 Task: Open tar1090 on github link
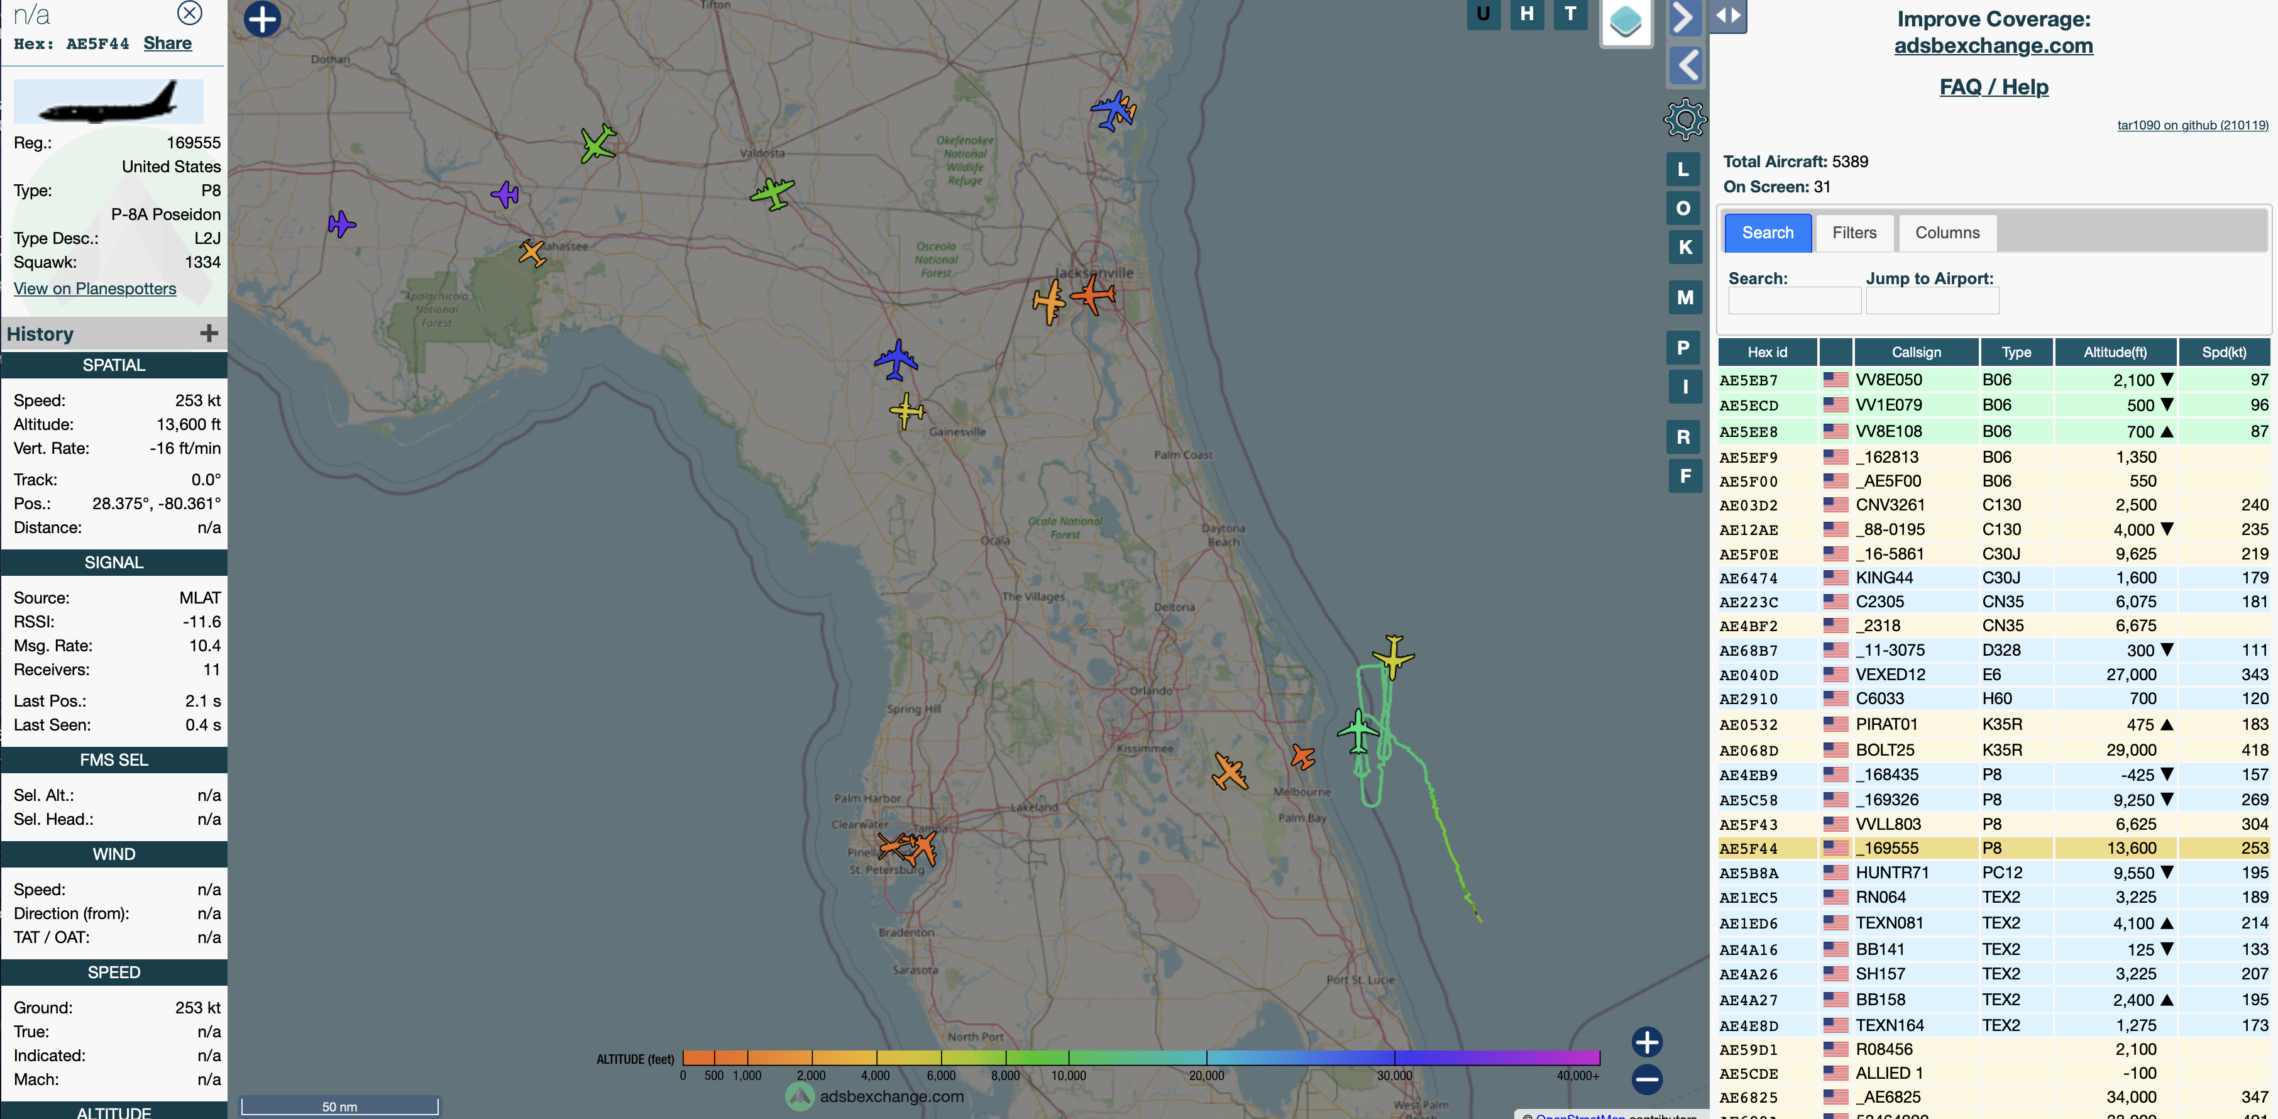pyautogui.click(x=2193, y=124)
